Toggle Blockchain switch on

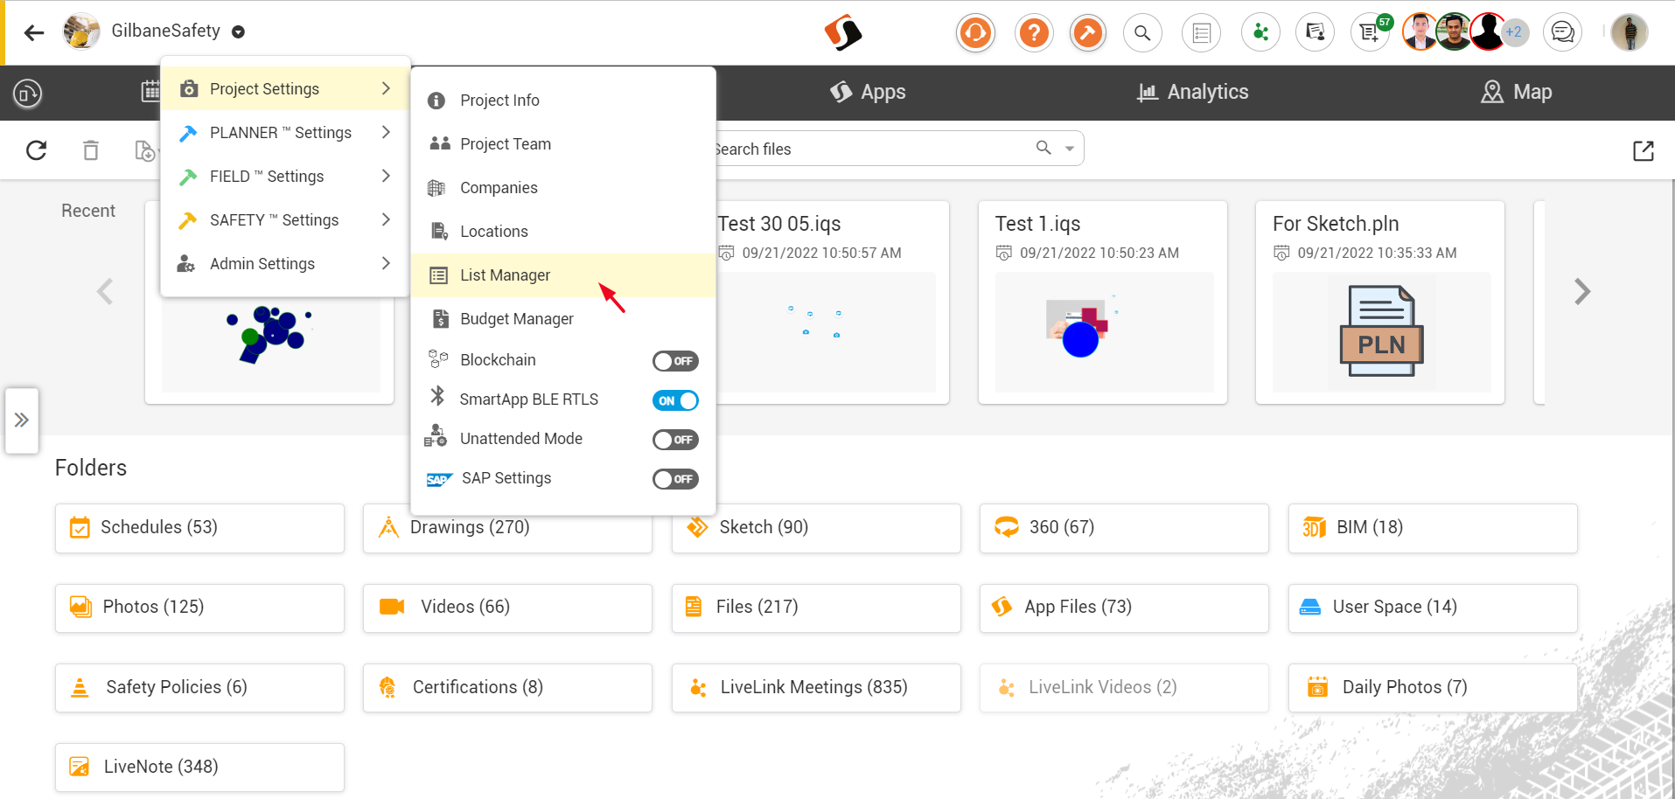tap(675, 361)
